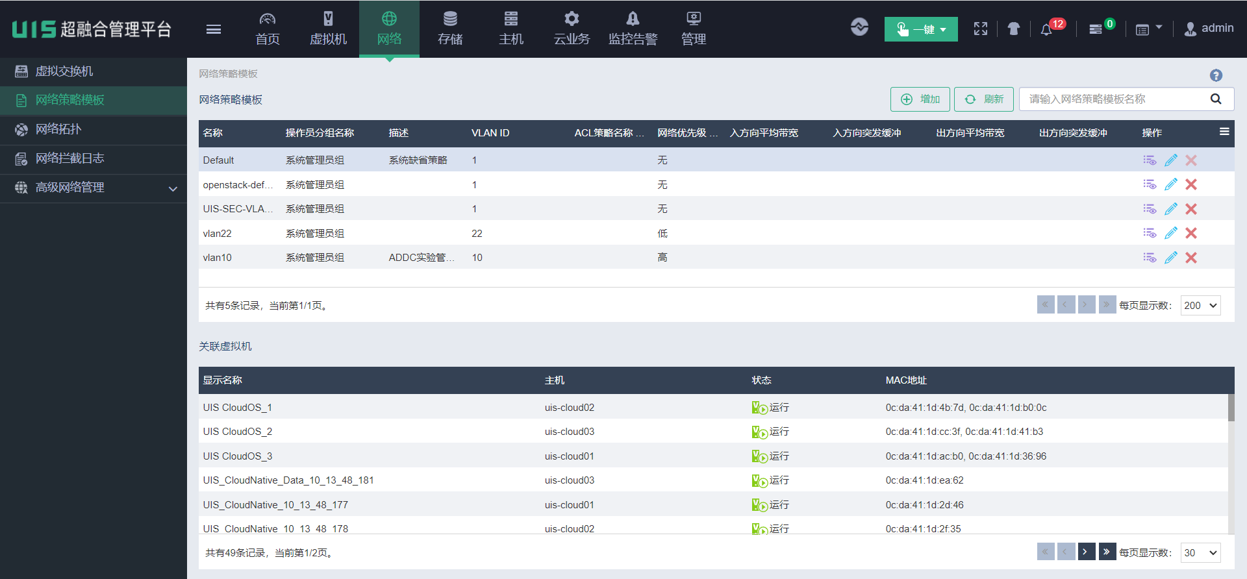
Task: Go to next page of associated VMs
Action: [1087, 552]
